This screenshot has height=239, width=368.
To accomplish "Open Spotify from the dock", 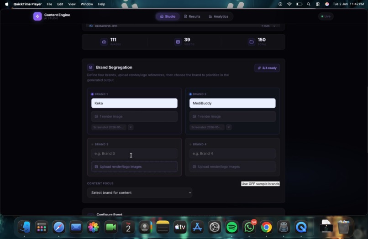I will tap(232, 227).
